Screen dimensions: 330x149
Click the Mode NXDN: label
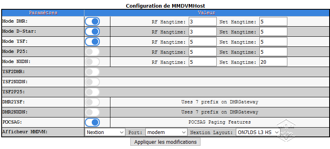click(16, 61)
